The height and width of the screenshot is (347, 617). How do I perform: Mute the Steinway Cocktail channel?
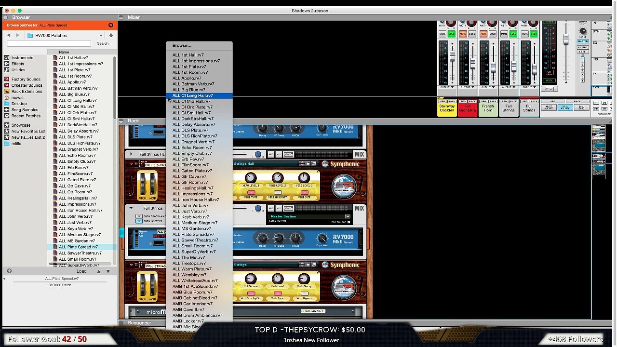tap(442, 34)
